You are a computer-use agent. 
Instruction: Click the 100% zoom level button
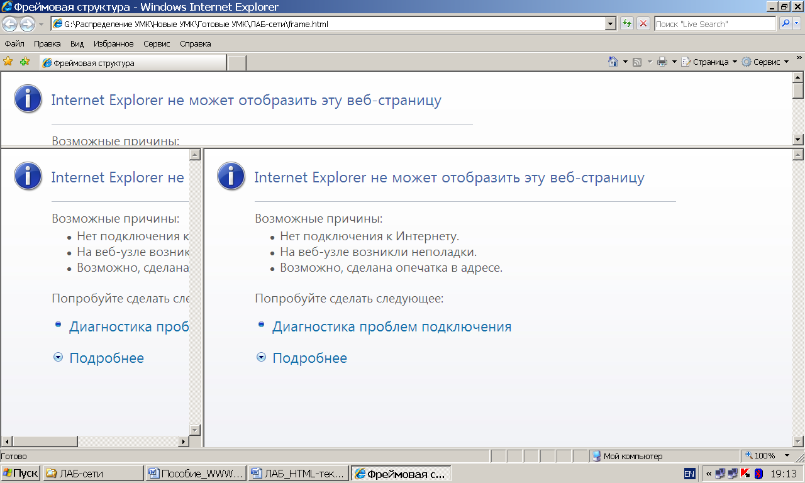coord(761,456)
